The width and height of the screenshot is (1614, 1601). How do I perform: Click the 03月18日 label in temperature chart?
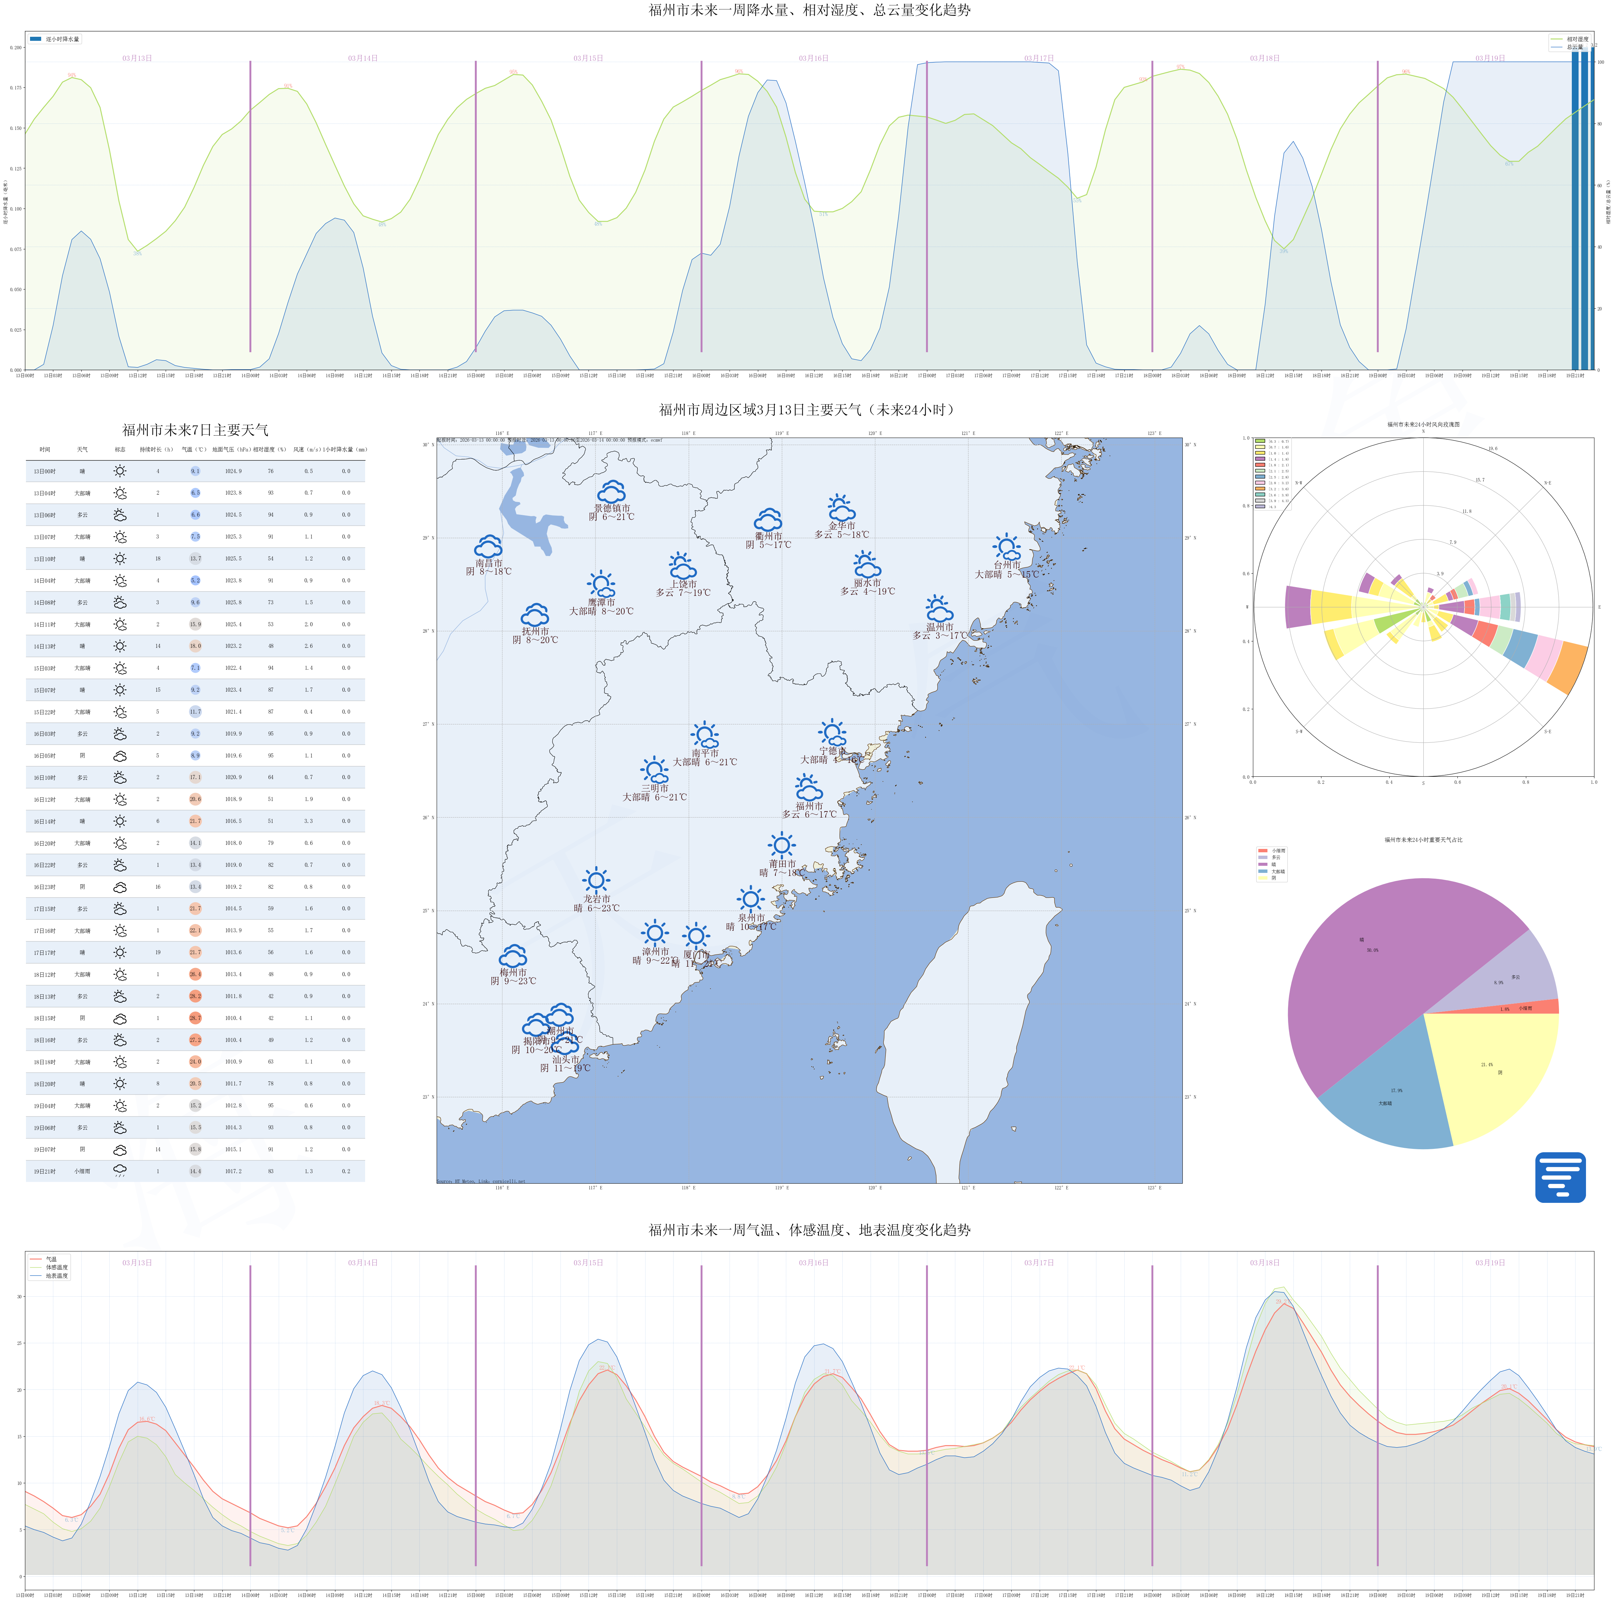point(1264,1263)
